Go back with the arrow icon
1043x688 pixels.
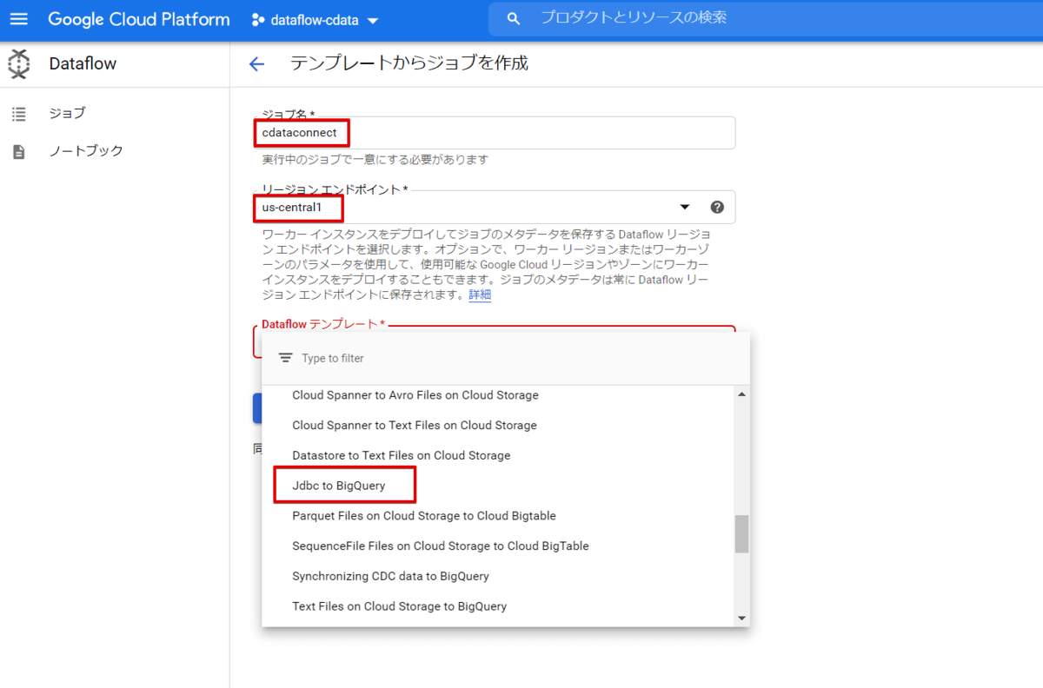pos(256,63)
